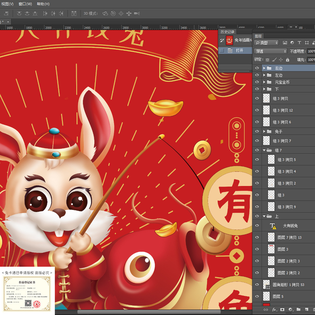
Task: Click the distribute right edges icon
Action: pyautogui.click(x=61, y=13)
